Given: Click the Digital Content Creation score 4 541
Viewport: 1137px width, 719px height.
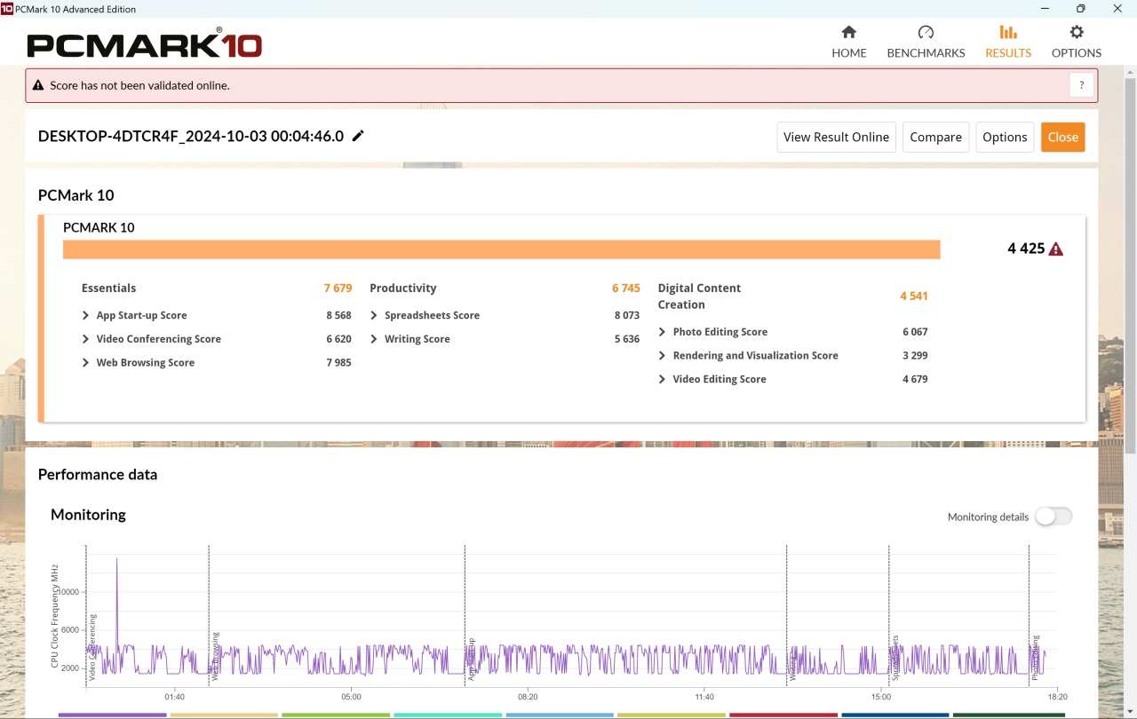Looking at the screenshot, I should [x=913, y=296].
